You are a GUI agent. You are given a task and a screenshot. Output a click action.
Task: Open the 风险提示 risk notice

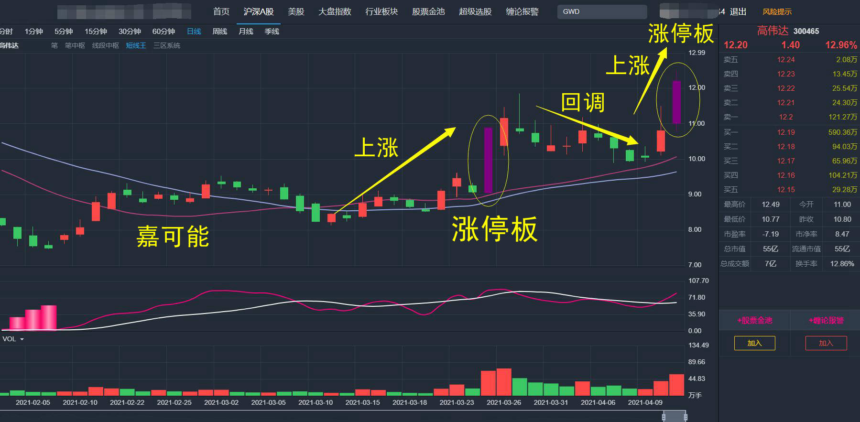[x=777, y=11]
